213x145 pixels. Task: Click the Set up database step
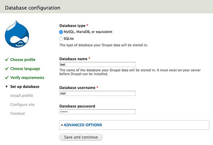pyautogui.click(x=25, y=87)
